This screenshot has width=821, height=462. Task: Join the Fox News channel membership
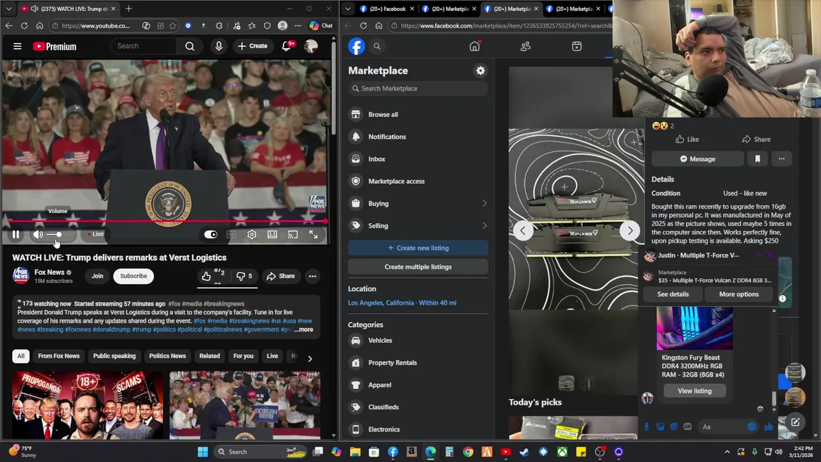coord(97,276)
